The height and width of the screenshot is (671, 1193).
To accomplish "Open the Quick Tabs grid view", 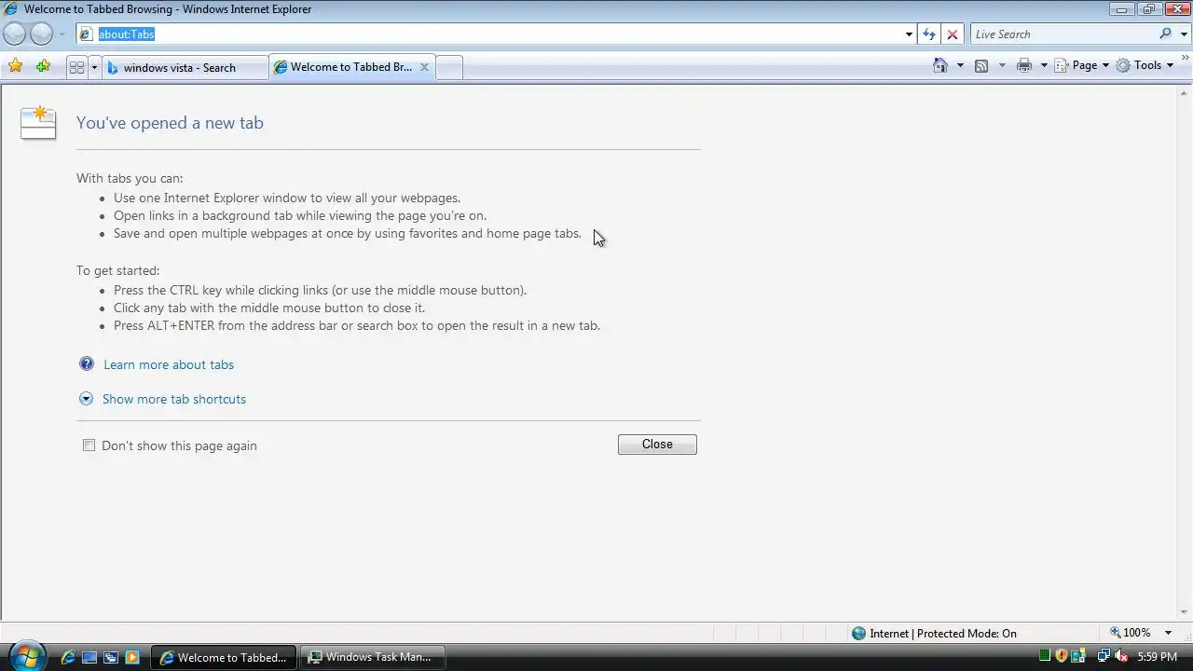I will pyautogui.click(x=77, y=67).
